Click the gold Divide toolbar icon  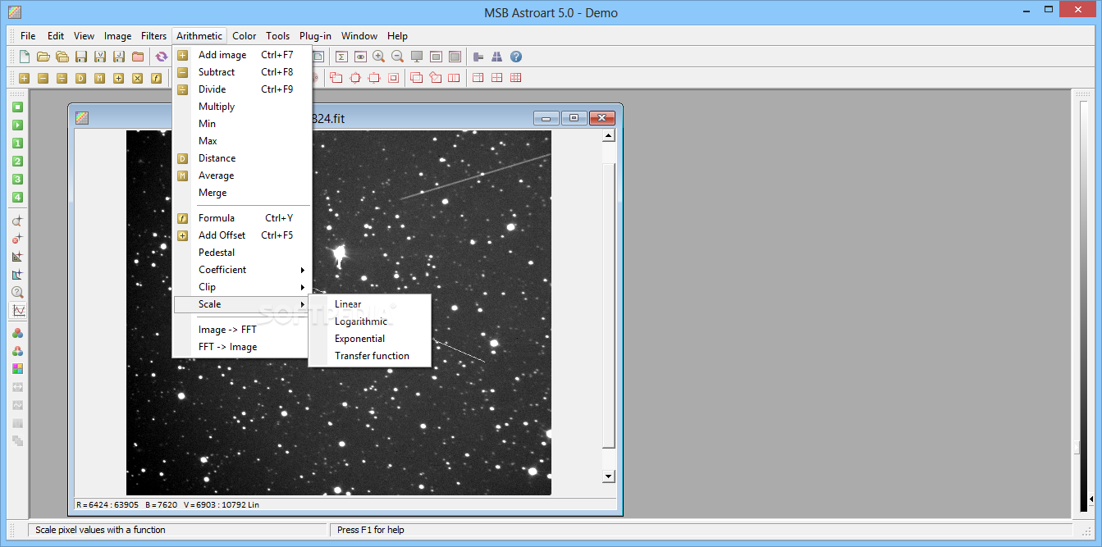click(x=62, y=78)
